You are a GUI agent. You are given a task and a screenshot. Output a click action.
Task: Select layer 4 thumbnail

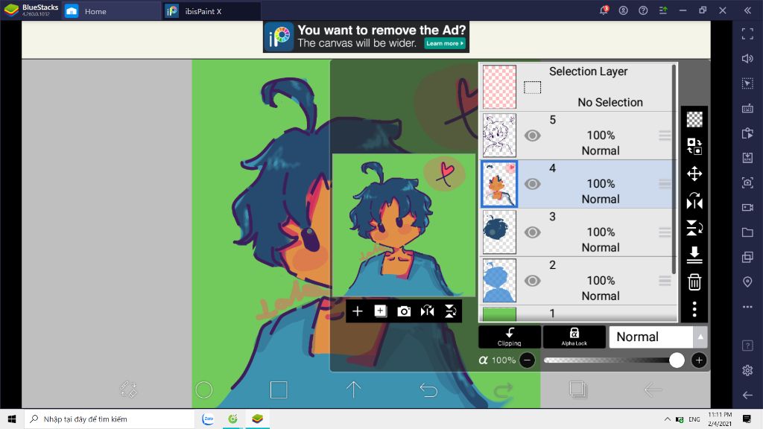pyautogui.click(x=499, y=184)
